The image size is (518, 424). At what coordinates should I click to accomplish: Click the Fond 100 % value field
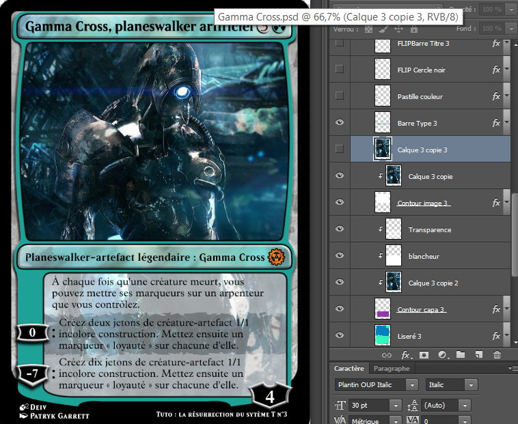click(x=492, y=29)
